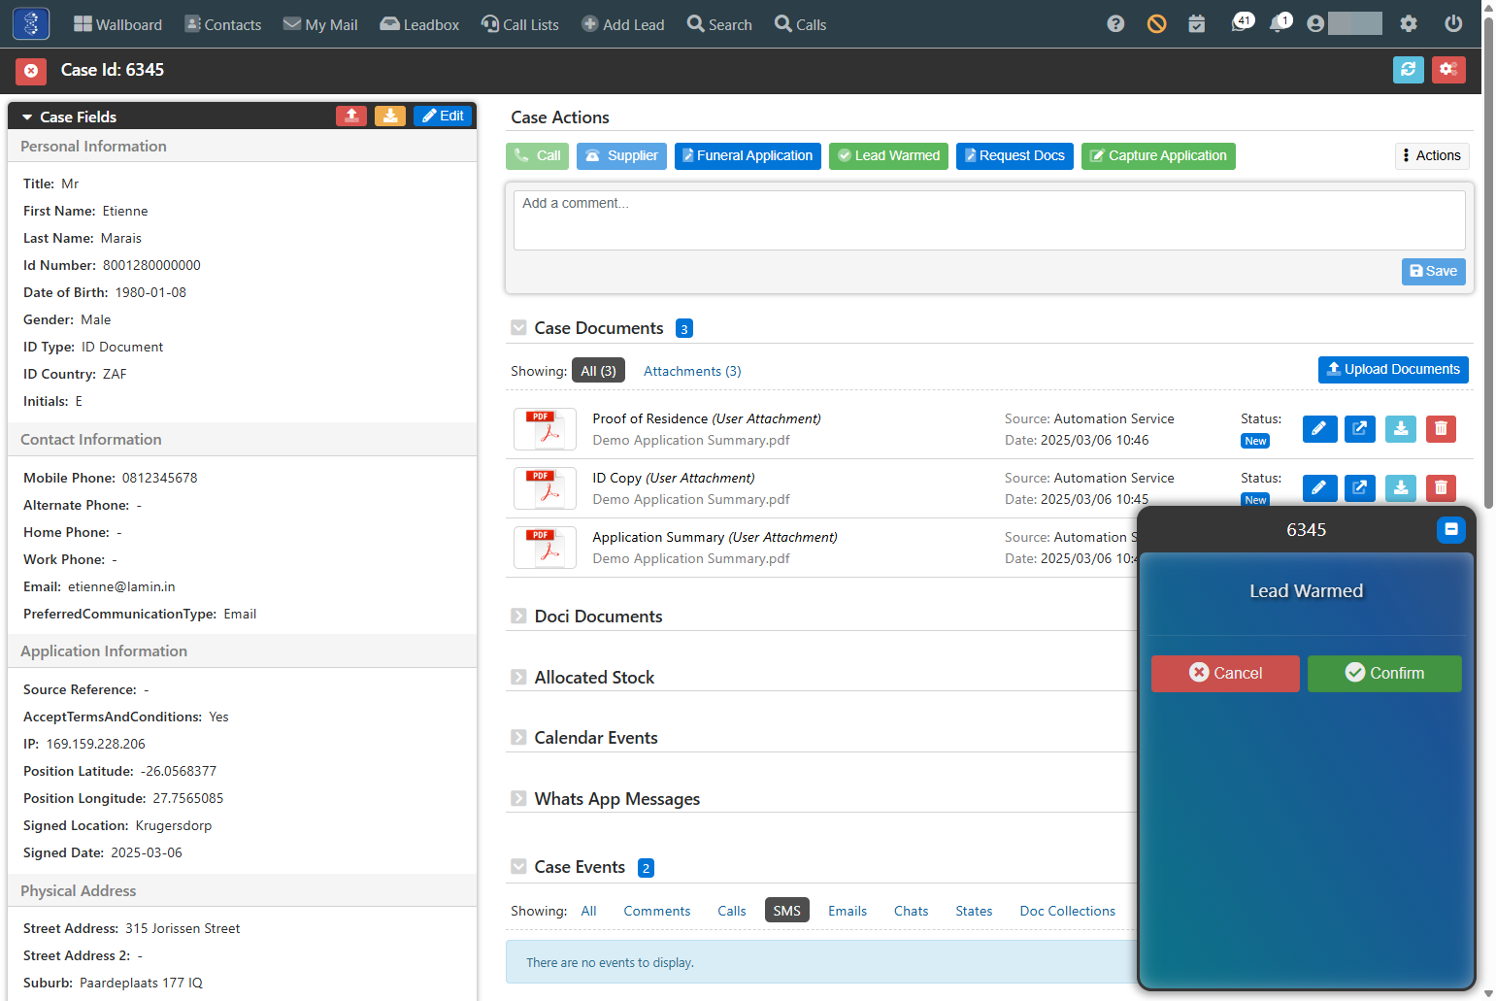Click the red upload icon in Case Fields

click(351, 117)
